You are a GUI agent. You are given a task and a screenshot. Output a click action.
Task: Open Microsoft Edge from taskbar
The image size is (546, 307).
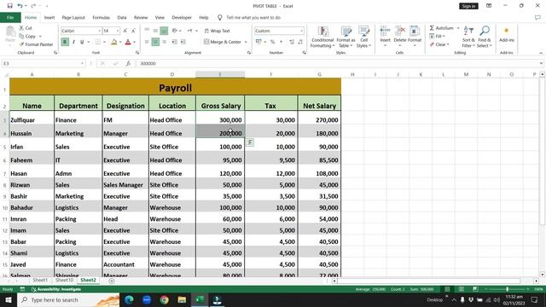point(129,299)
